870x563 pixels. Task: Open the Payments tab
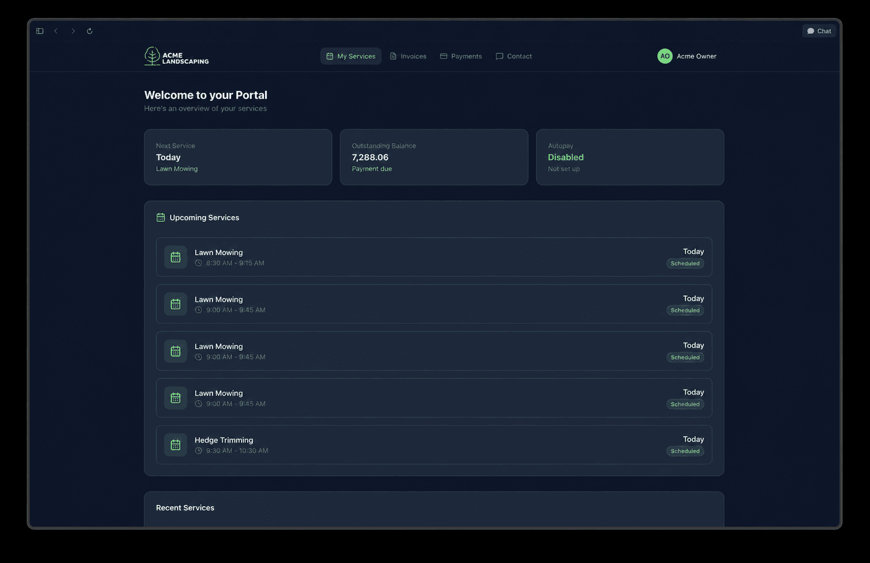point(461,56)
